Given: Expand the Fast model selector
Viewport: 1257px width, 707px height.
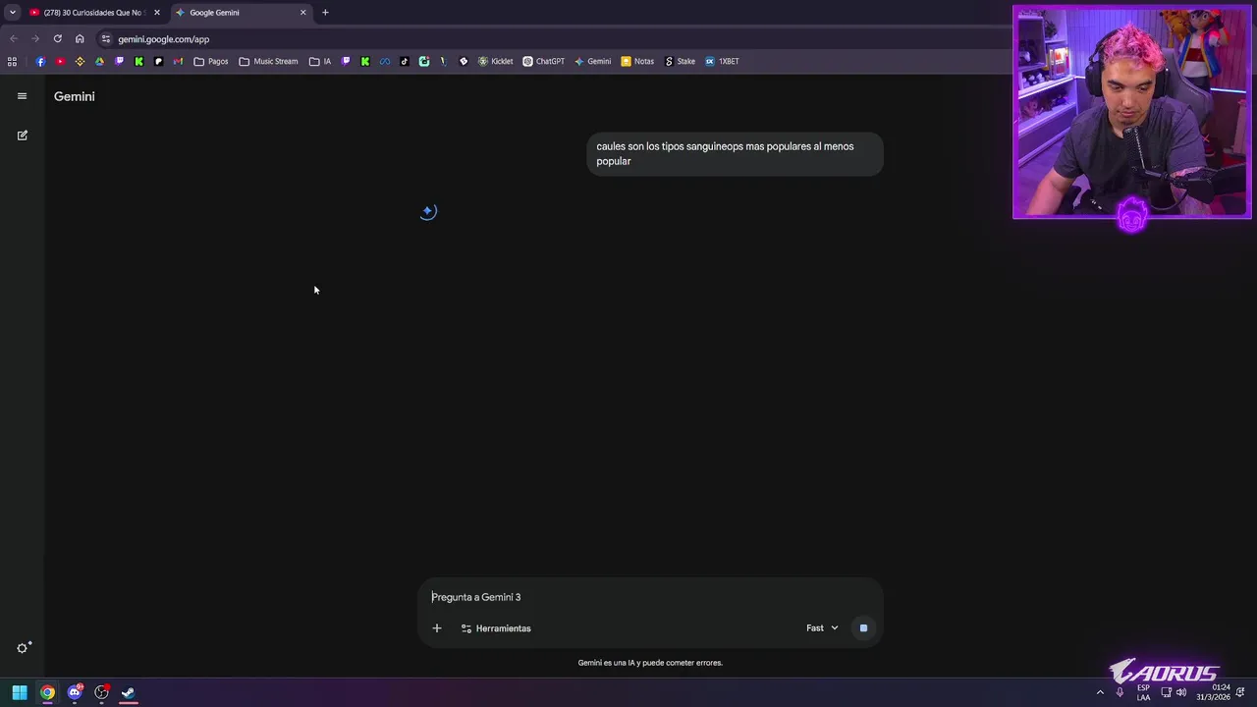Looking at the screenshot, I should click(x=822, y=628).
